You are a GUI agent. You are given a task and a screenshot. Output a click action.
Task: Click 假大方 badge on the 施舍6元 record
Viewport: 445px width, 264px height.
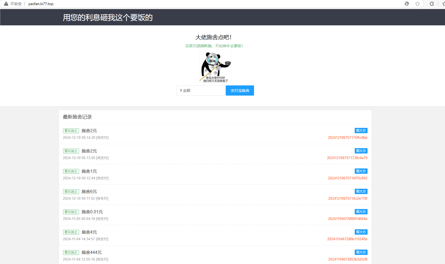(361, 191)
